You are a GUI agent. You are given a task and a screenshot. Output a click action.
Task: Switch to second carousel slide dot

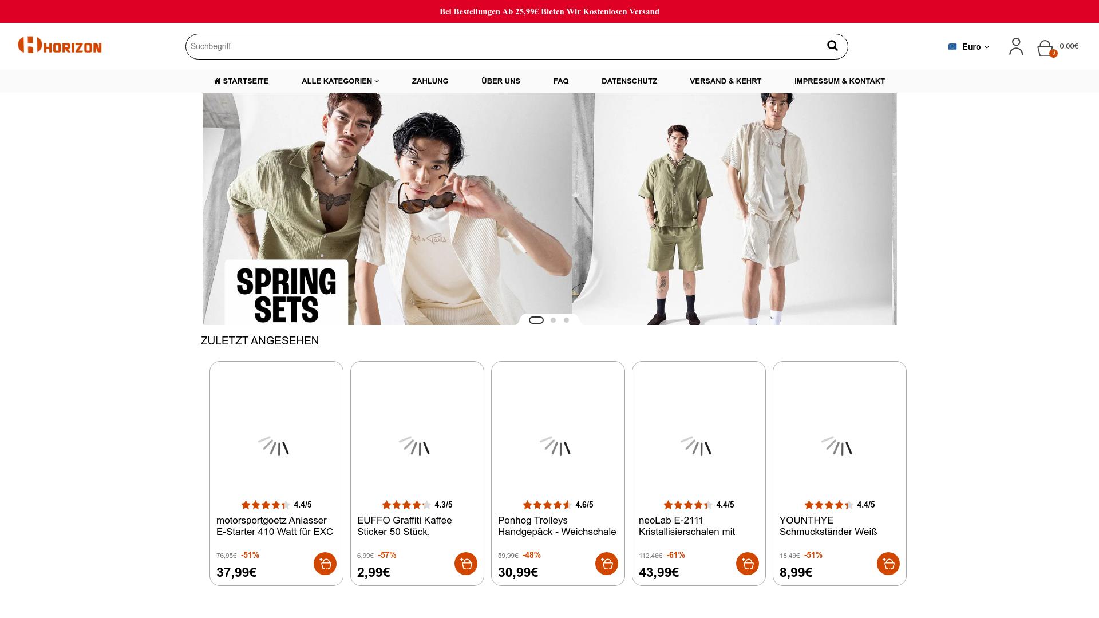click(553, 320)
